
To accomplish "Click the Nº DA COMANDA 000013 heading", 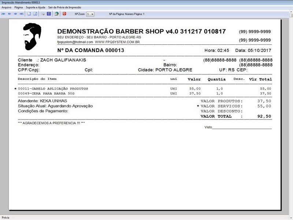I will [x=90, y=50].
